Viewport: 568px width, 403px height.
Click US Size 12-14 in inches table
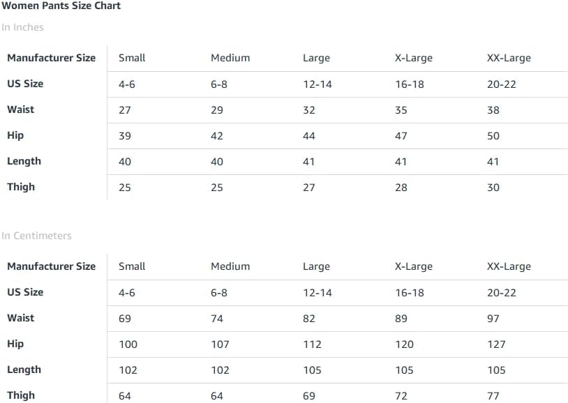317,84
